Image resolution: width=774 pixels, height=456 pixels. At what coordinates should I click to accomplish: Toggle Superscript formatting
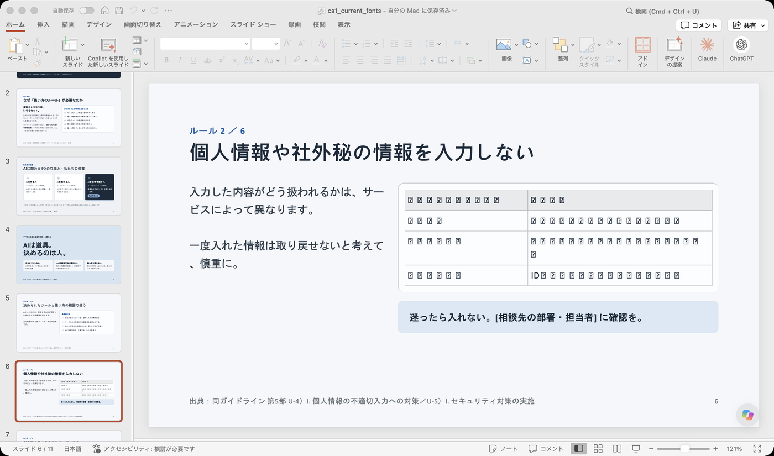coord(221,60)
